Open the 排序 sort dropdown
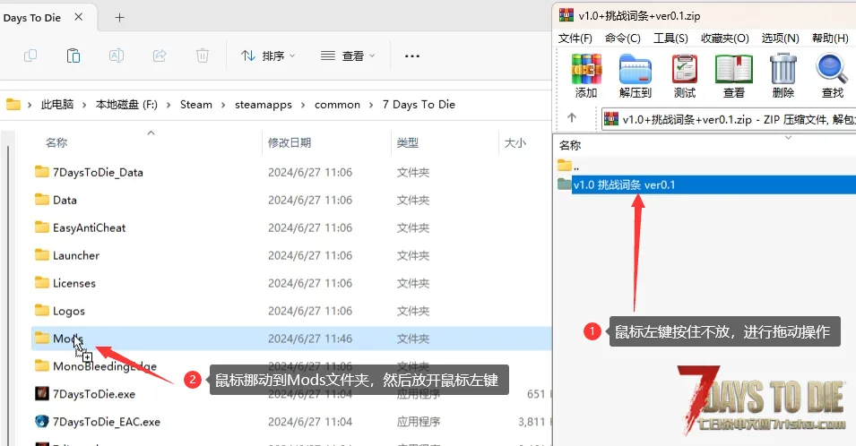Image resolution: width=856 pixels, height=446 pixels. (x=268, y=56)
